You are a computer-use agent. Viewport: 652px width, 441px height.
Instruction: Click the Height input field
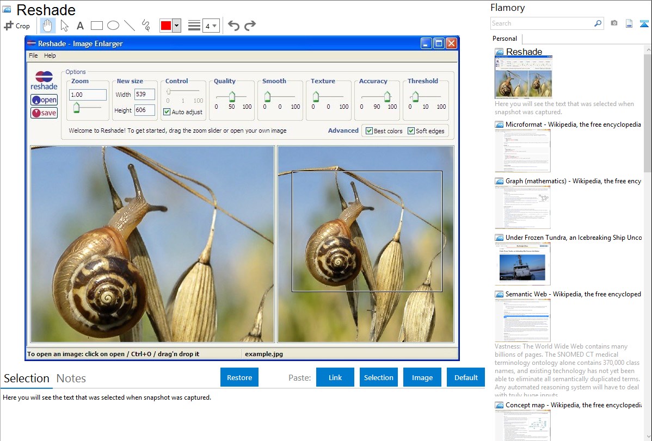pyautogui.click(x=144, y=110)
